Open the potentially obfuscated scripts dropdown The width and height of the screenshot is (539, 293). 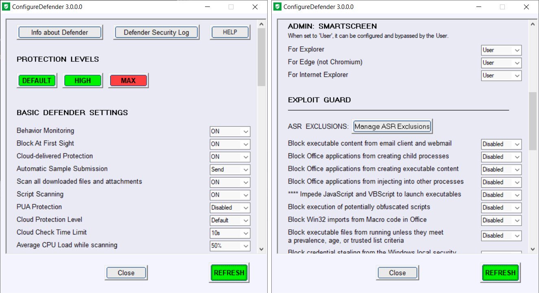point(501,208)
